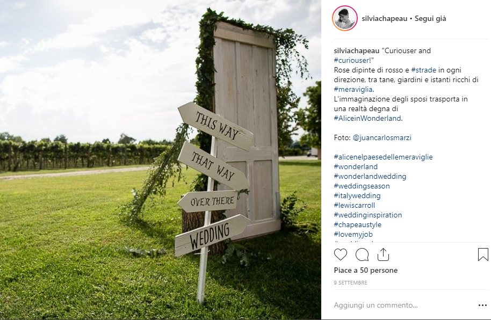Click the Aggiungi un commento input field
The height and width of the screenshot is (320, 491).
tap(404, 306)
